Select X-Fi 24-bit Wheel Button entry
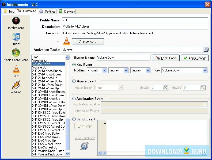 point(48,81)
